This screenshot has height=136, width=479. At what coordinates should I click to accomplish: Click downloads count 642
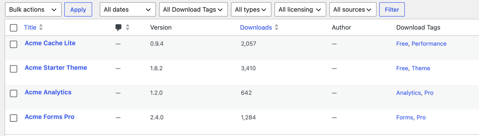pos(246,93)
